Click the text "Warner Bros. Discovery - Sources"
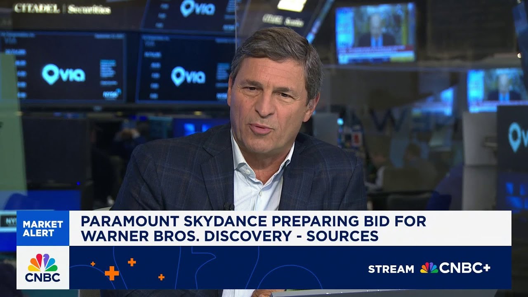 229,236
